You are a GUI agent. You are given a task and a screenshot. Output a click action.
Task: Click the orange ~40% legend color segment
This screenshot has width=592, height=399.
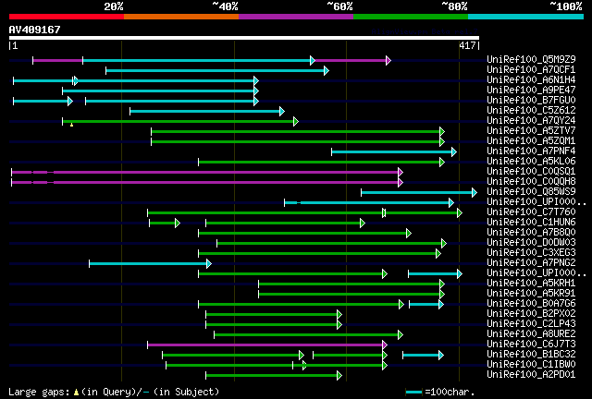click(x=181, y=17)
